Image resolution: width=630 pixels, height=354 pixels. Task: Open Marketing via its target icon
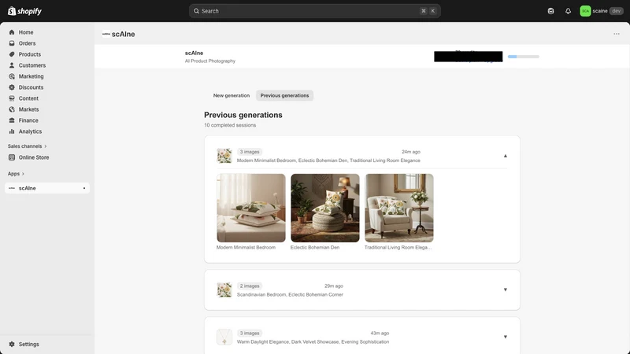[x=12, y=76]
